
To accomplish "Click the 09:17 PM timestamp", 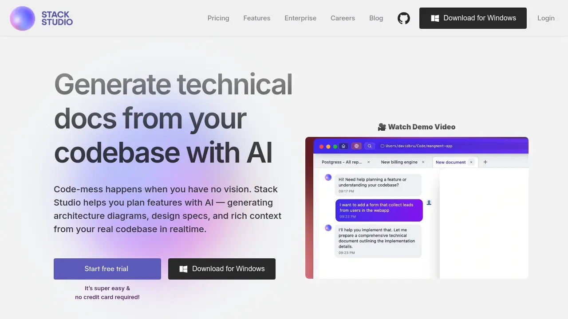I will 346,191.
